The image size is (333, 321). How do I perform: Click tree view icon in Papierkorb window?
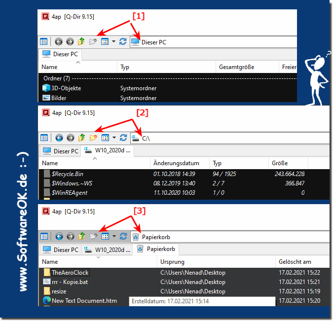(44, 237)
